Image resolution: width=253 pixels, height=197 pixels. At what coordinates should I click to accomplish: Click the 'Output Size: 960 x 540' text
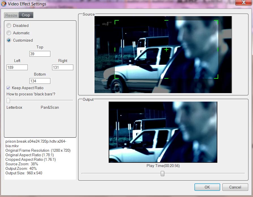pyautogui.click(x=24, y=173)
